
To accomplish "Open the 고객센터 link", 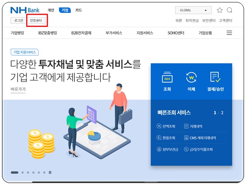I will pyautogui.click(x=225, y=21).
